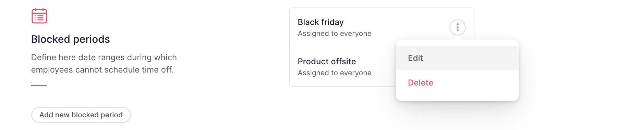Select the Black friday title
Viewport: 628px width, 130px height.
pos(321,22)
